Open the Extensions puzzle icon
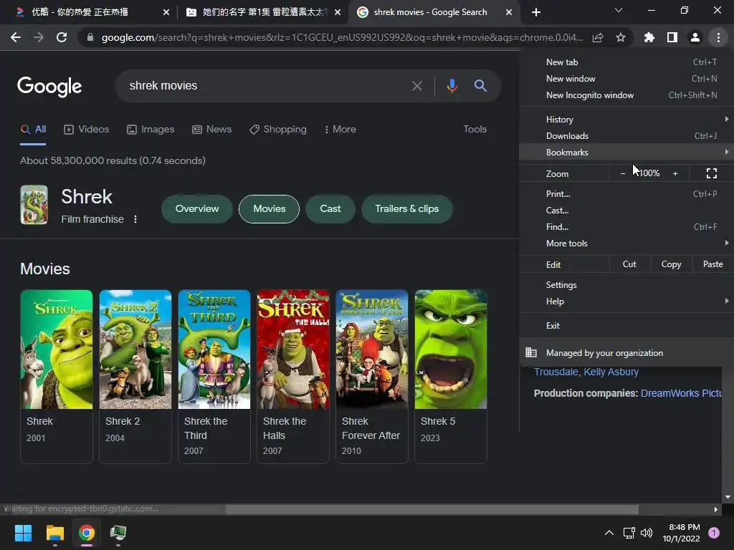The height and width of the screenshot is (550, 734). [x=649, y=37]
